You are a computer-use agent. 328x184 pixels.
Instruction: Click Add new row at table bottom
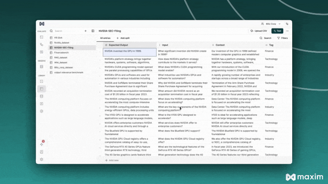pyautogui.click(x=112, y=160)
